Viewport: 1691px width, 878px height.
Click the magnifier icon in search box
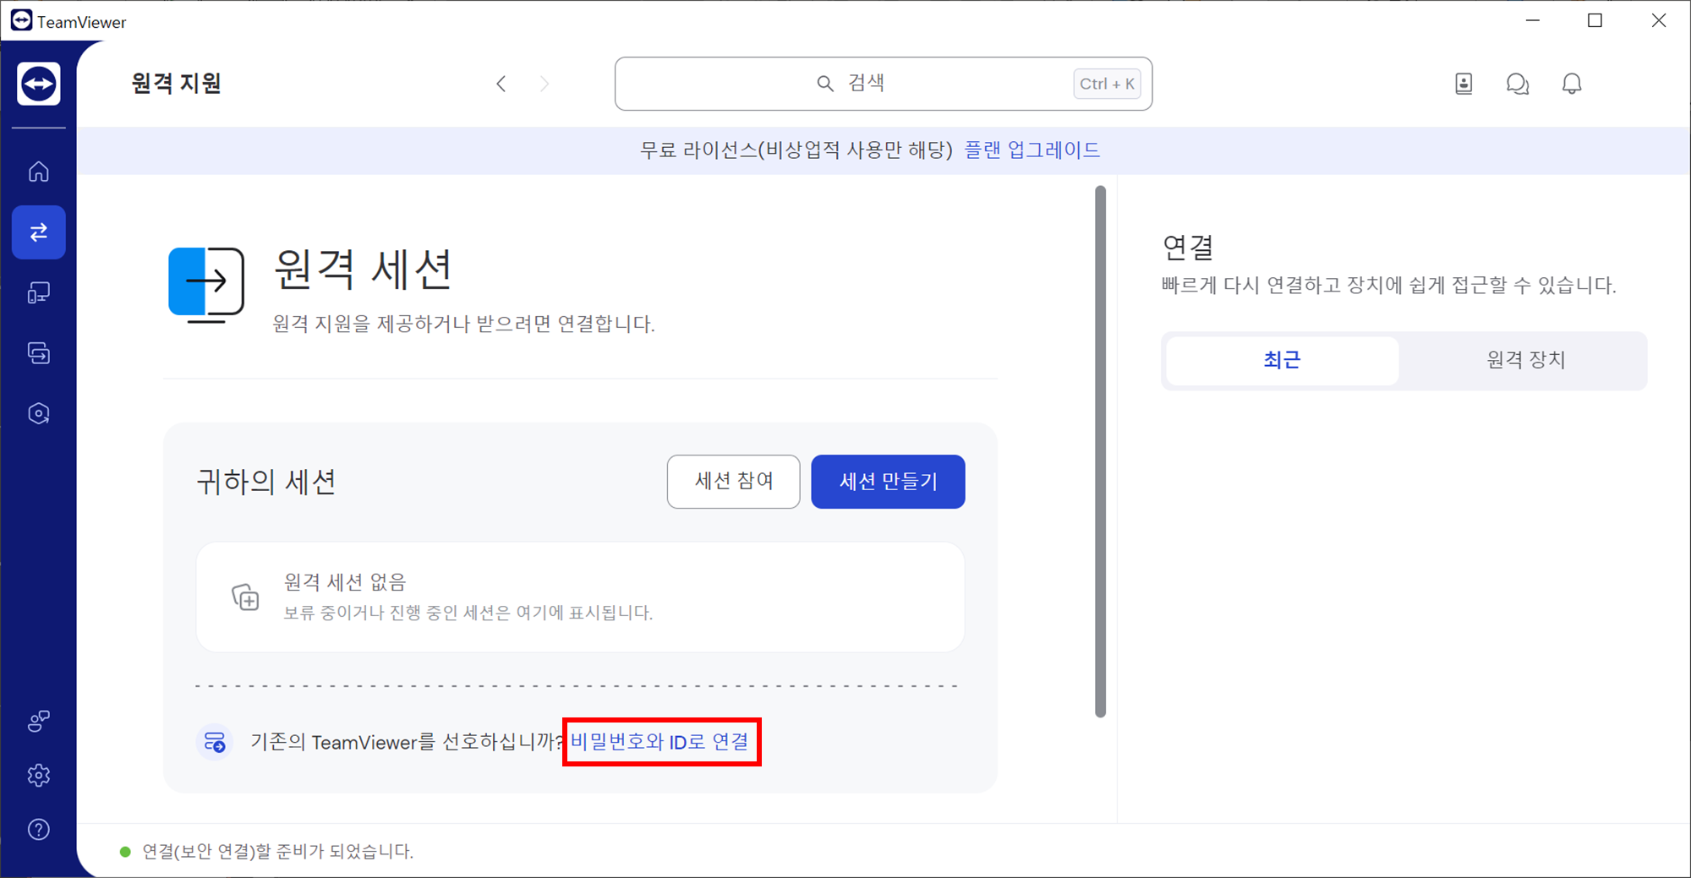click(825, 83)
